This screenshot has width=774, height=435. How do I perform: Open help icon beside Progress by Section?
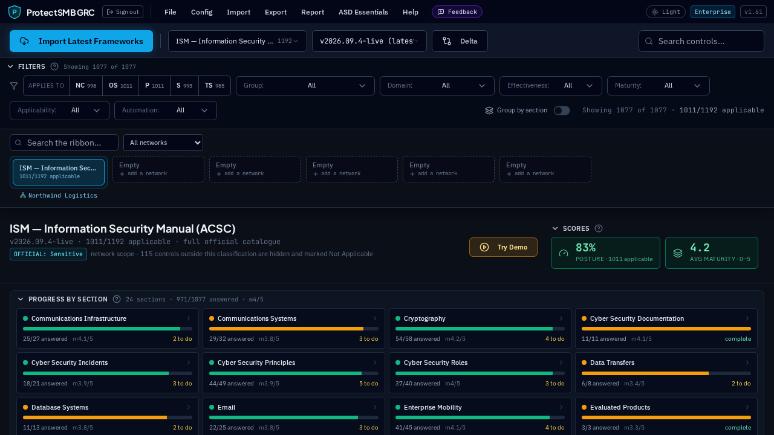[117, 299]
